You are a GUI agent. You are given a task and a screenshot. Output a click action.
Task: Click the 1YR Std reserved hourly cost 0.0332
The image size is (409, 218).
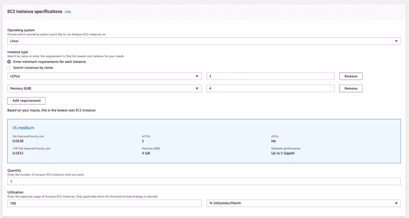point(18,153)
